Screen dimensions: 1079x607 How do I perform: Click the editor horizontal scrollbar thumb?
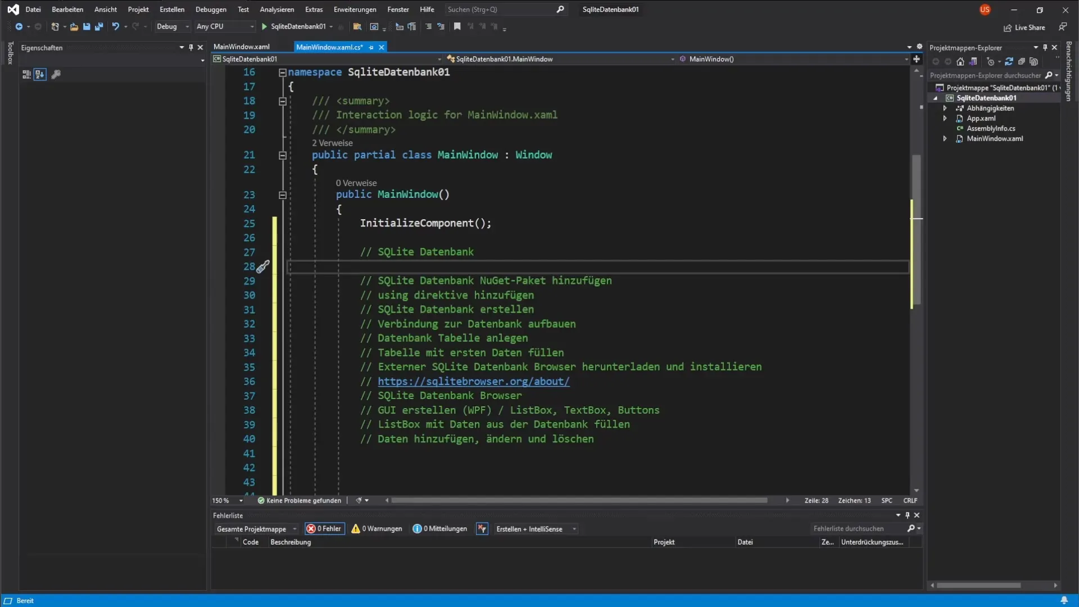coord(579,500)
